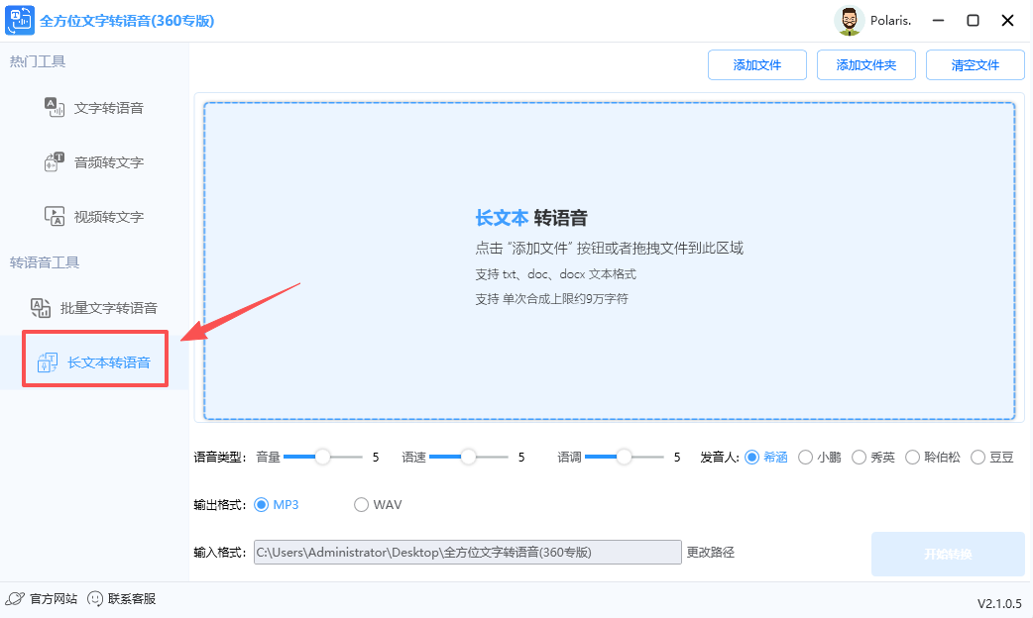Image resolution: width=1033 pixels, height=618 pixels.
Task: Click the 添加文件 button
Action: (x=757, y=64)
